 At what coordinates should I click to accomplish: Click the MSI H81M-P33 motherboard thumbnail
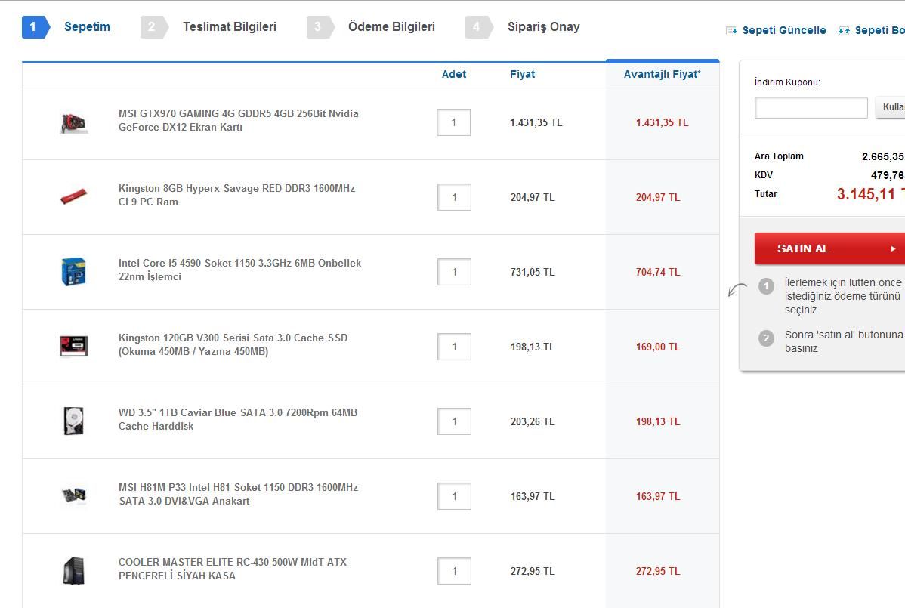[x=73, y=495]
